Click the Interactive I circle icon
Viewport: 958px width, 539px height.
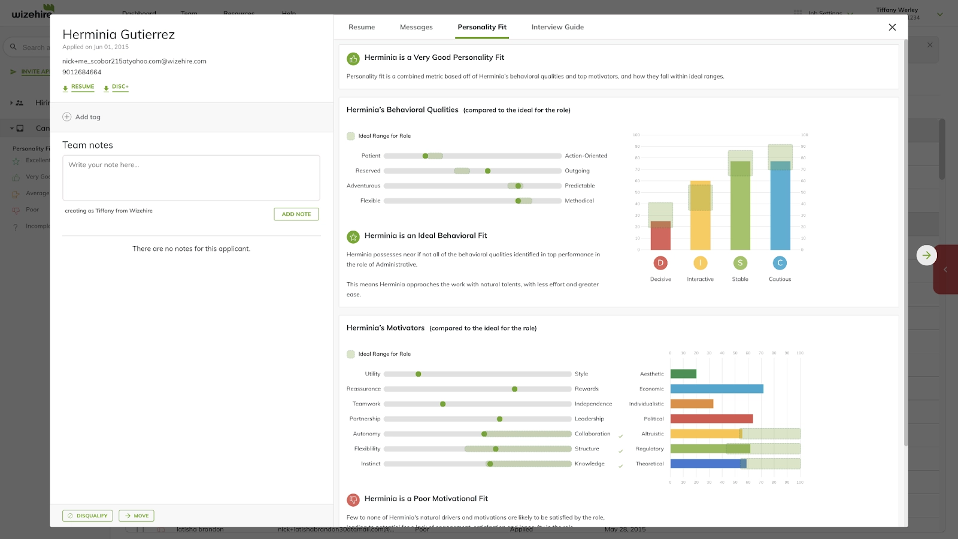tap(700, 263)
